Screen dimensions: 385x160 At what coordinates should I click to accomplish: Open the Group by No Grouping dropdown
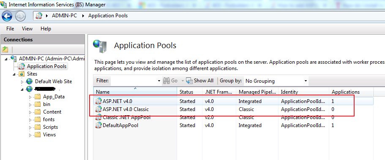click(x=306, y=81)
